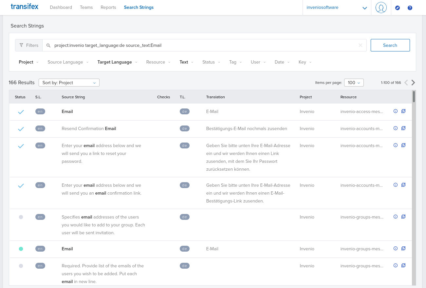Click checkmark status of Resend Confirmation row
The image size is (426, 288).
pyautogui.click(x=21, y=129)
